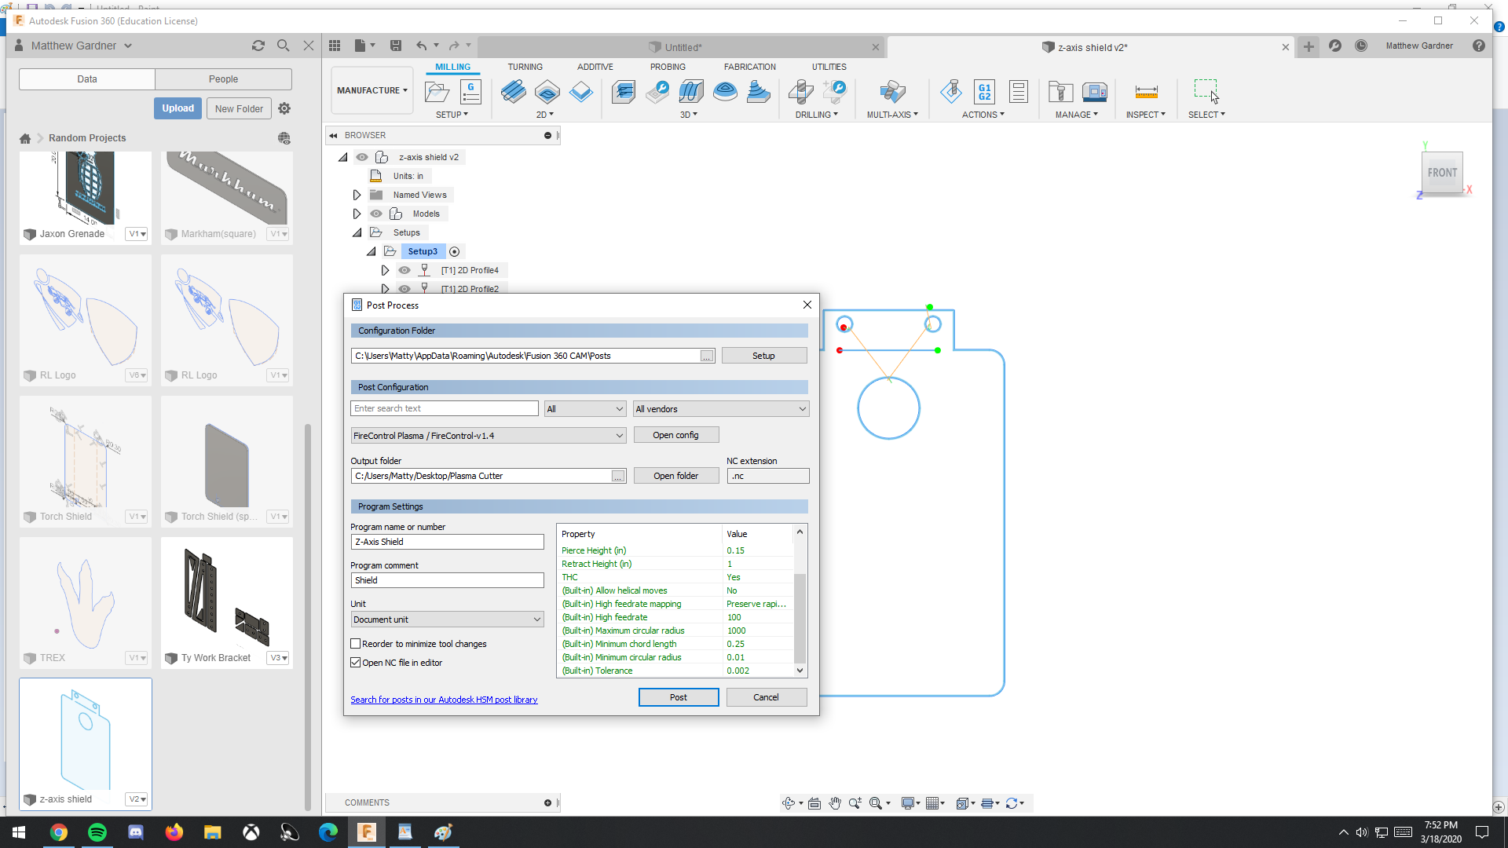
Task: Hide the [T1] 2D Profile4 toolpath
Action: point(404,270)
